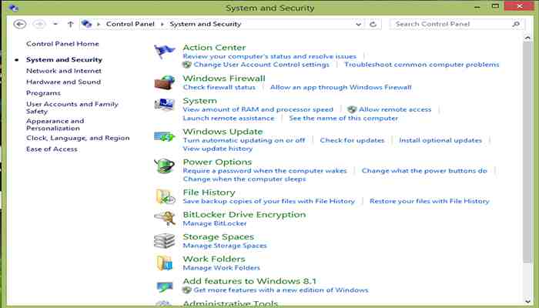Go up one level with Up arrow
The width and height of the screenshot is (539, 308).
point(71,24)
